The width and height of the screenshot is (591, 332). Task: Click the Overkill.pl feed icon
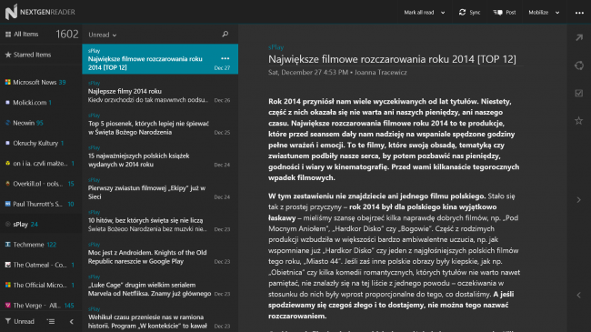(8, 184)
